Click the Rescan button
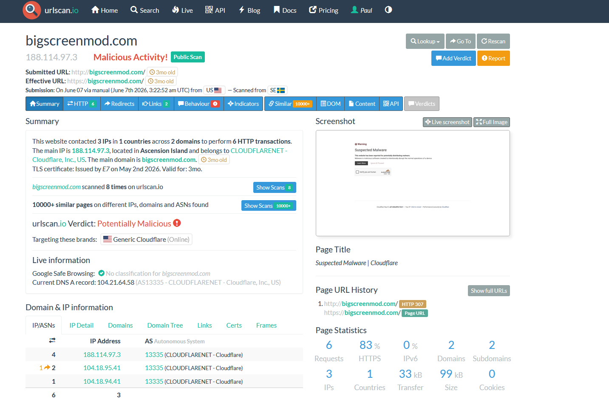Viewport: 609px width, 419px height. click(x=493, y=41)
